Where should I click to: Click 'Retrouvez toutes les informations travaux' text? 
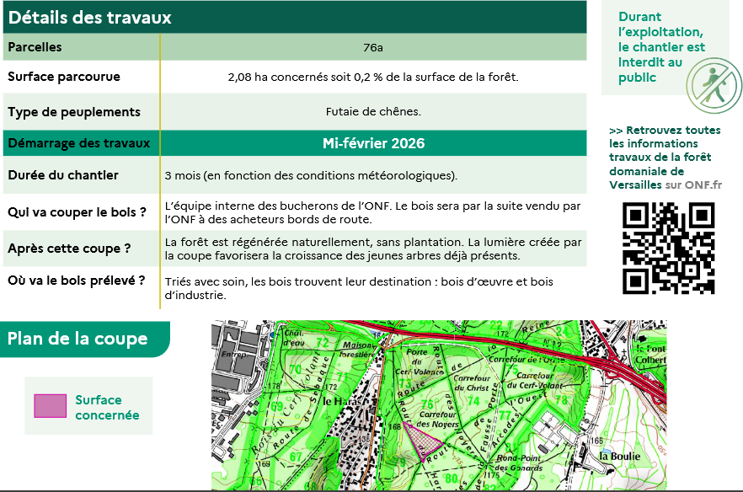click(665, 151)
